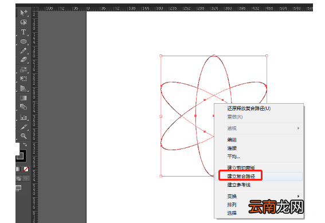Select the Ellipse shape tool

pos(24,41)
